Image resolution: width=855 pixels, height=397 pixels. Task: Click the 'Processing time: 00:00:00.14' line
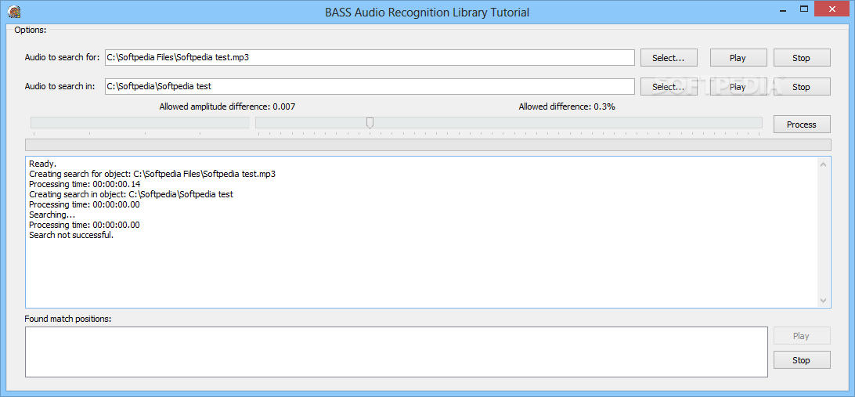(85, 184)
